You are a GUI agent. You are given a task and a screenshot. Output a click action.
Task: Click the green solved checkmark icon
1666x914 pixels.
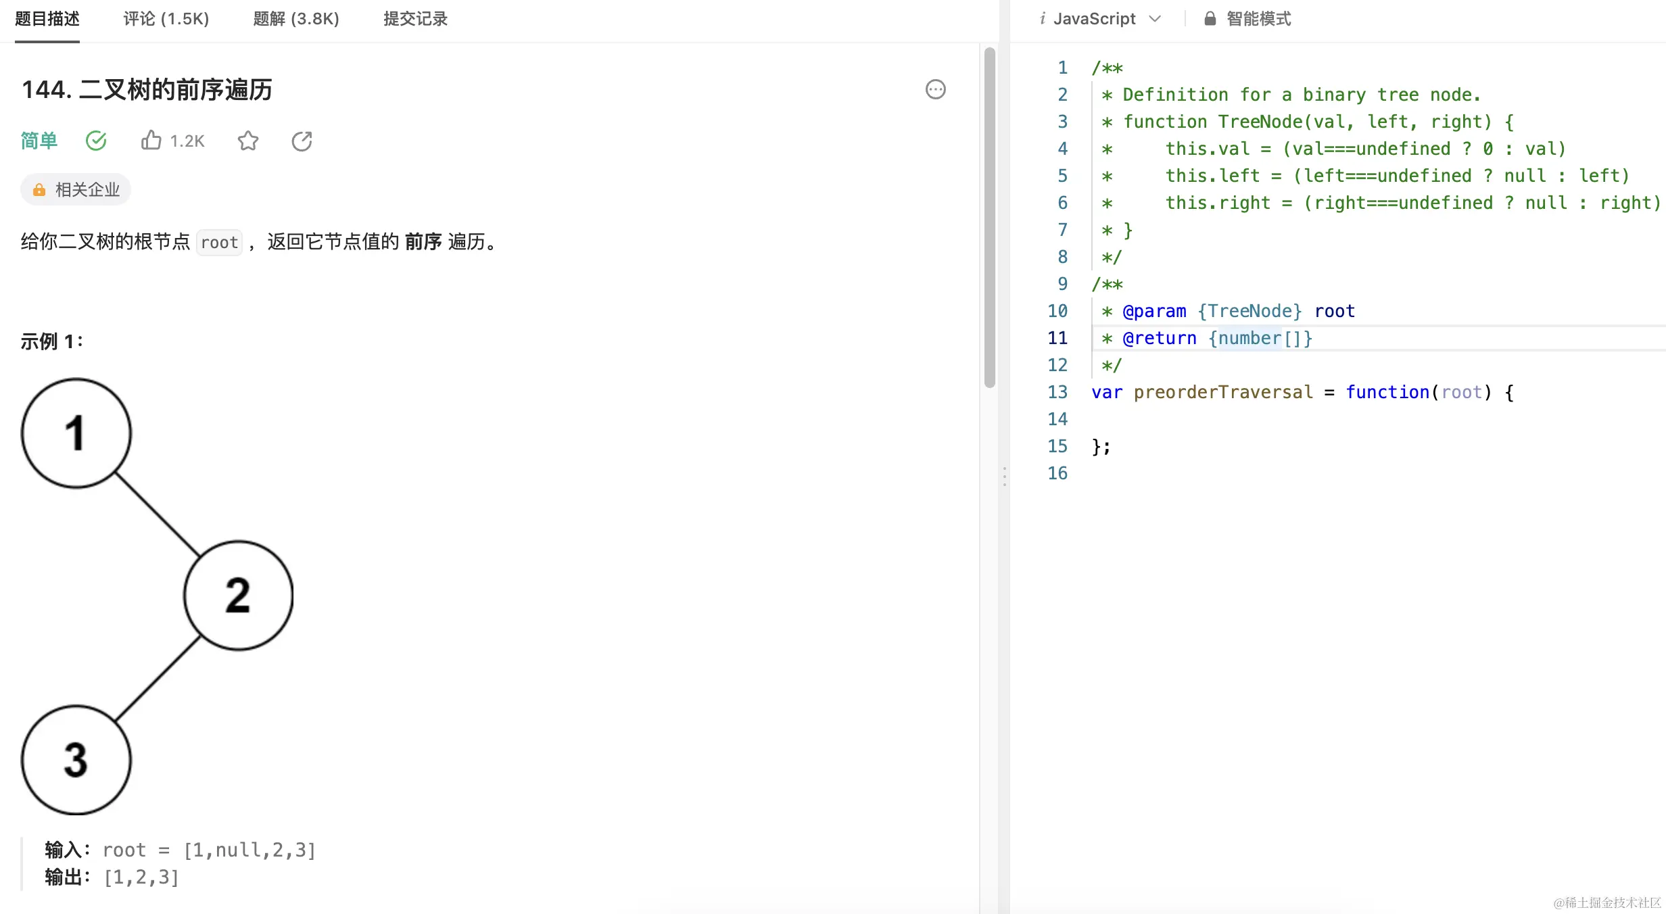(x=96, y=141)
